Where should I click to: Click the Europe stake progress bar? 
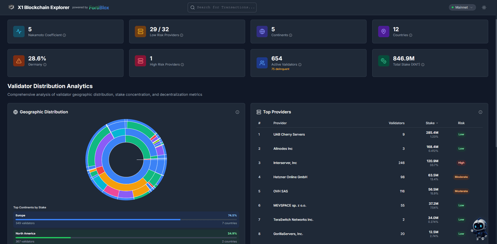tap(126, 220)
